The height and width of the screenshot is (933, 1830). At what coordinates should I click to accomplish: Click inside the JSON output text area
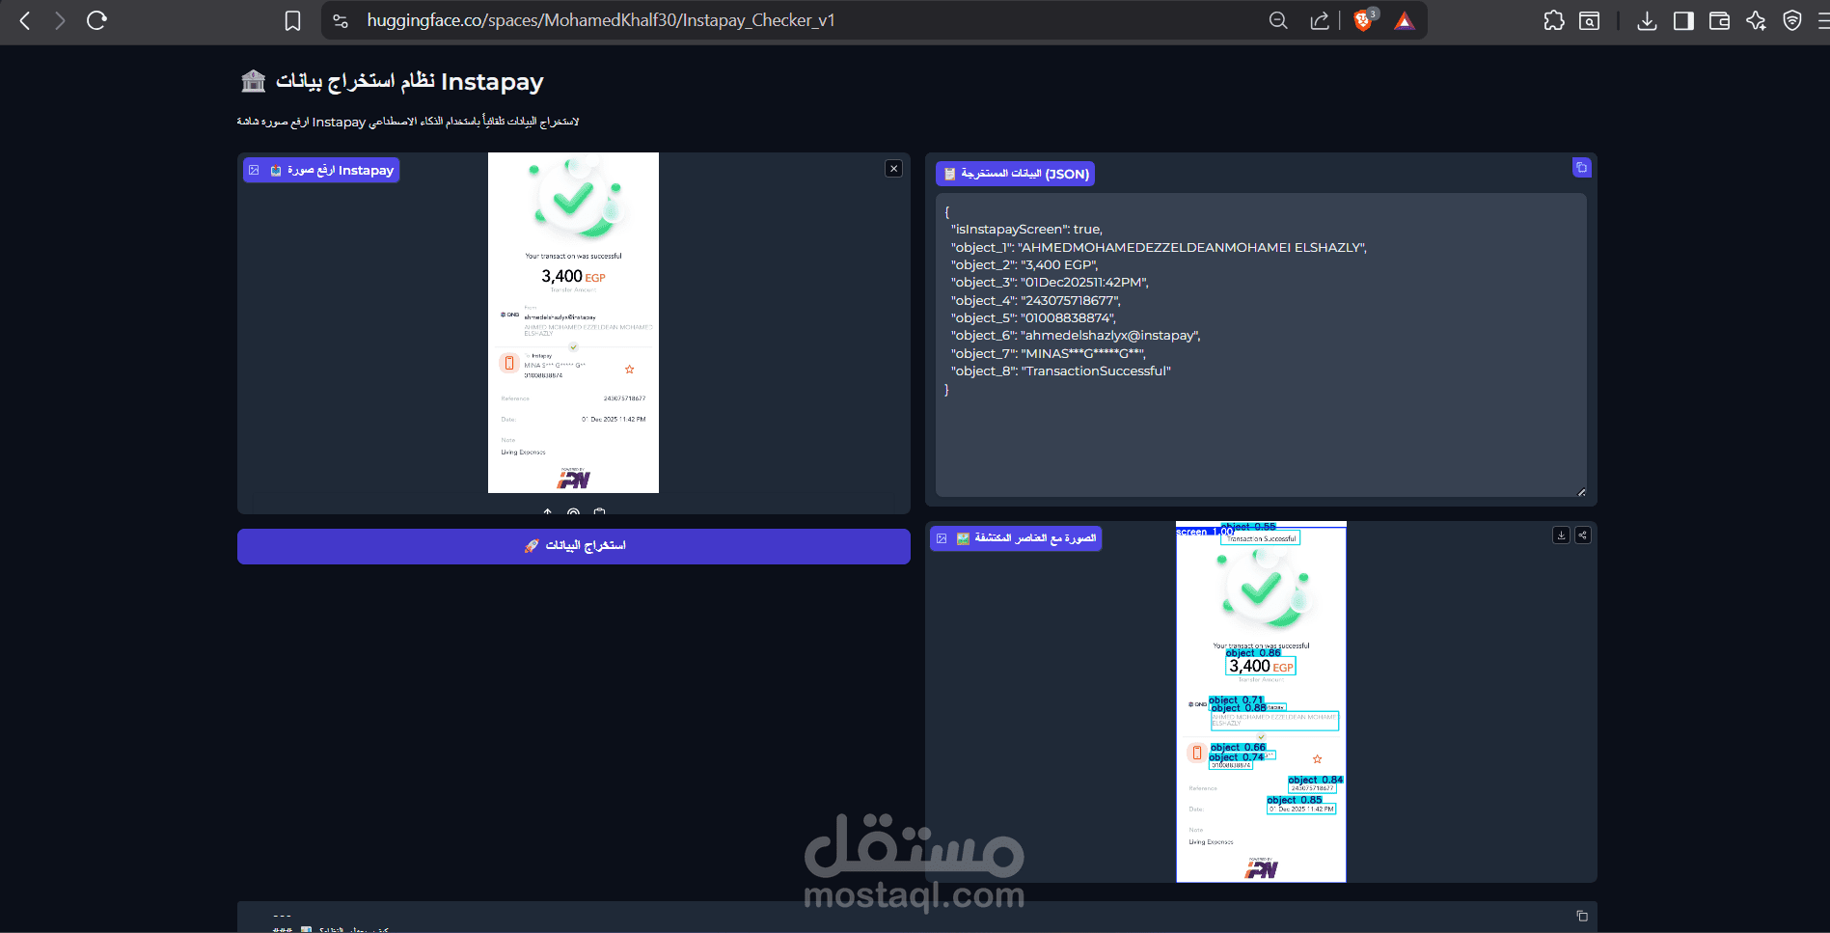tap(1261, 344)
